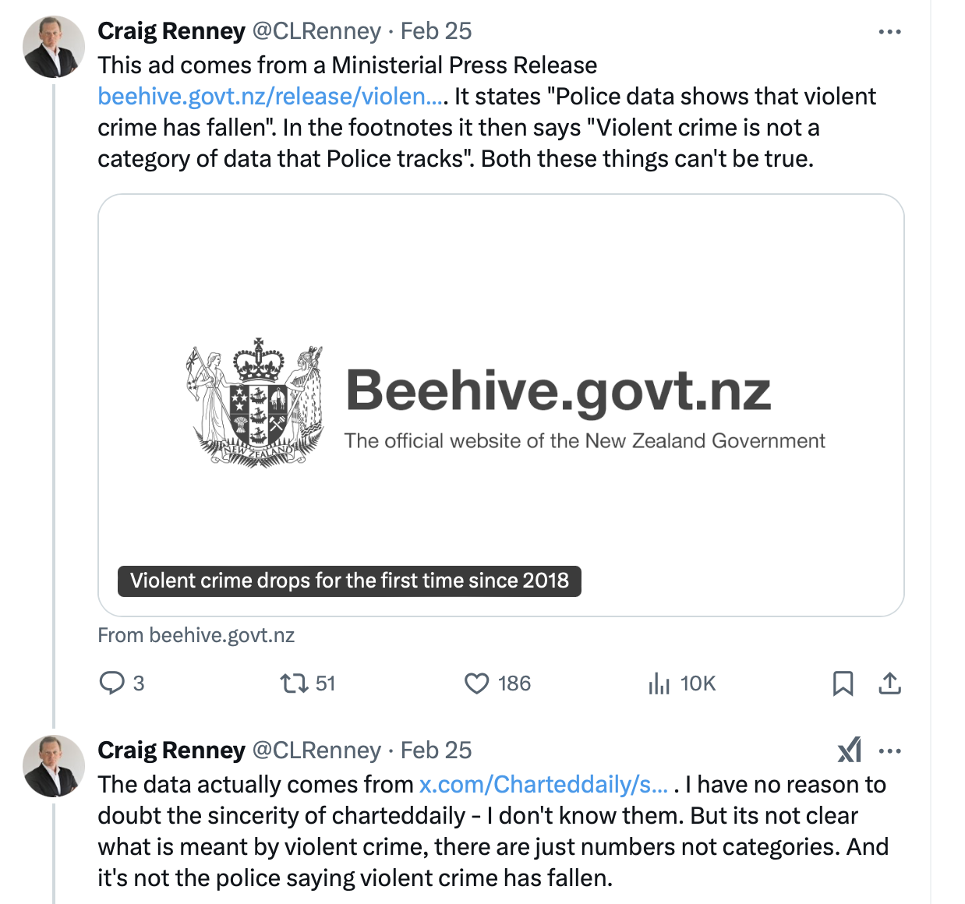The height and width of the screenshot is (904, 965).
Task: Share the first tweet
Action: pos(889,683)
